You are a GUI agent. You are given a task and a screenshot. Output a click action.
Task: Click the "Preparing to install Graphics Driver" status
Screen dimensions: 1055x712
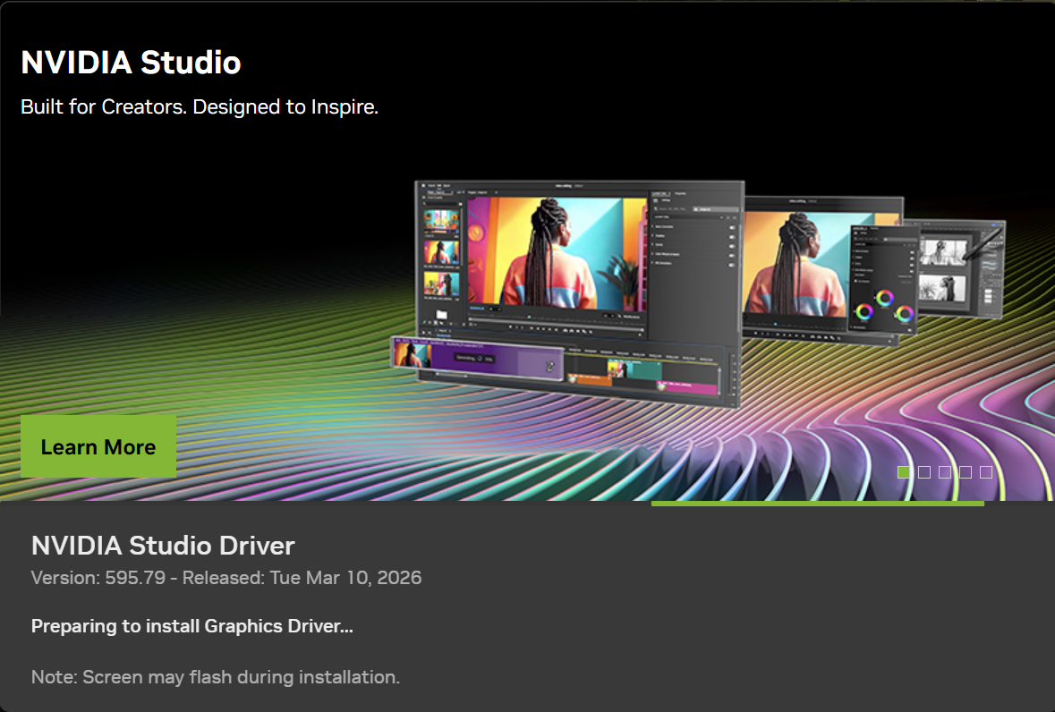pos(192,626)
